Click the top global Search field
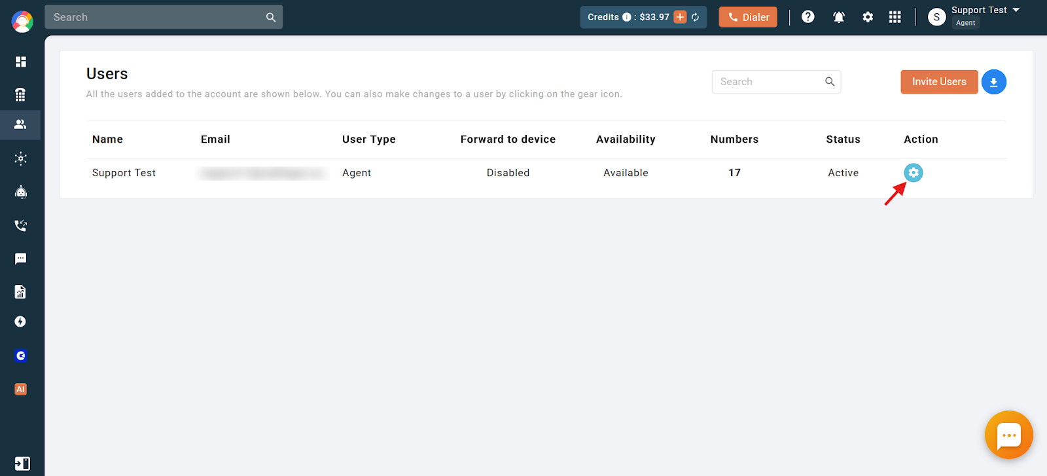This screenshot has height=476, width=1047. tap(164, 17)
